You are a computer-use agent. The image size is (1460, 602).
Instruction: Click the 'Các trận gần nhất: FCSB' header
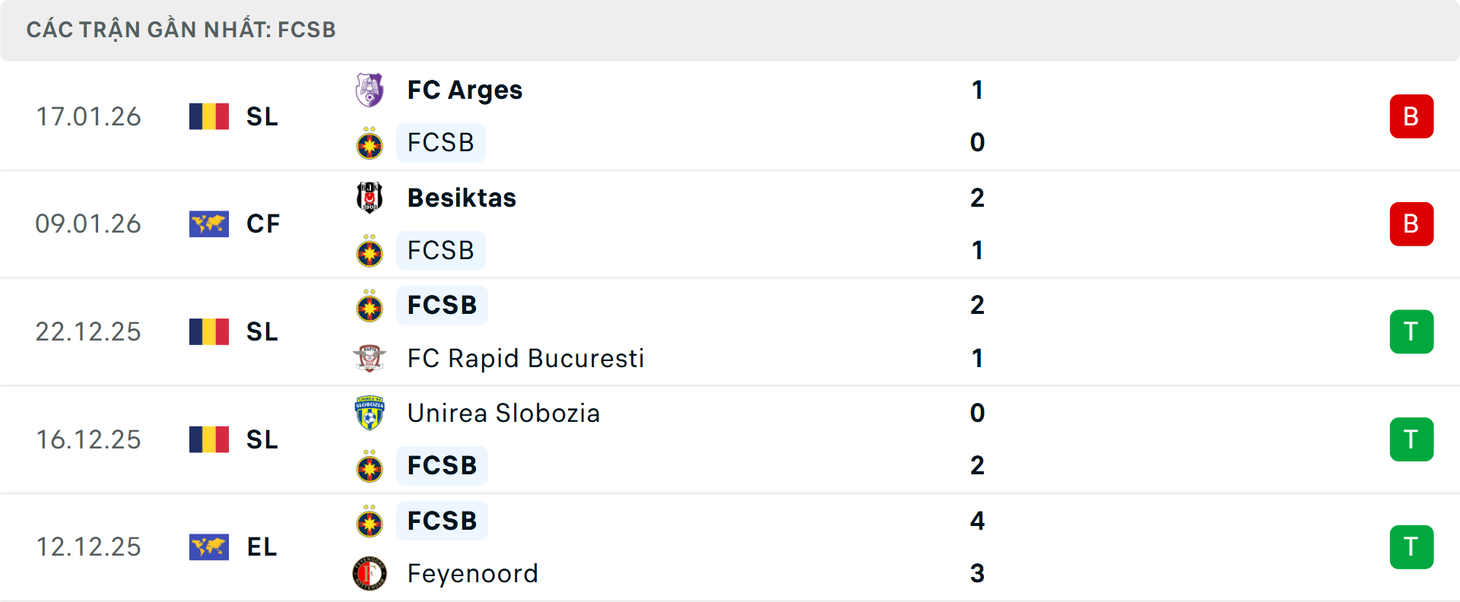point(181,30)
